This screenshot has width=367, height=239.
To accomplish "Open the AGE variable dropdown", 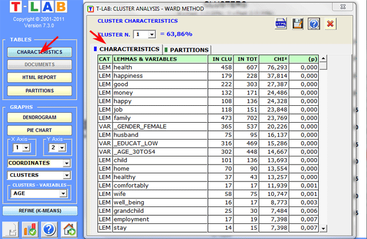I will tap(63, 193).
